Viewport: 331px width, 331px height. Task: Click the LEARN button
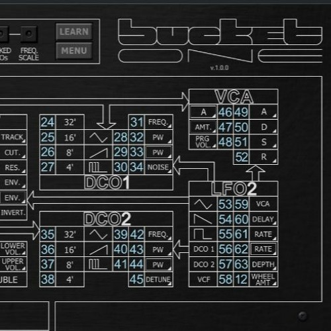point(74,32)
